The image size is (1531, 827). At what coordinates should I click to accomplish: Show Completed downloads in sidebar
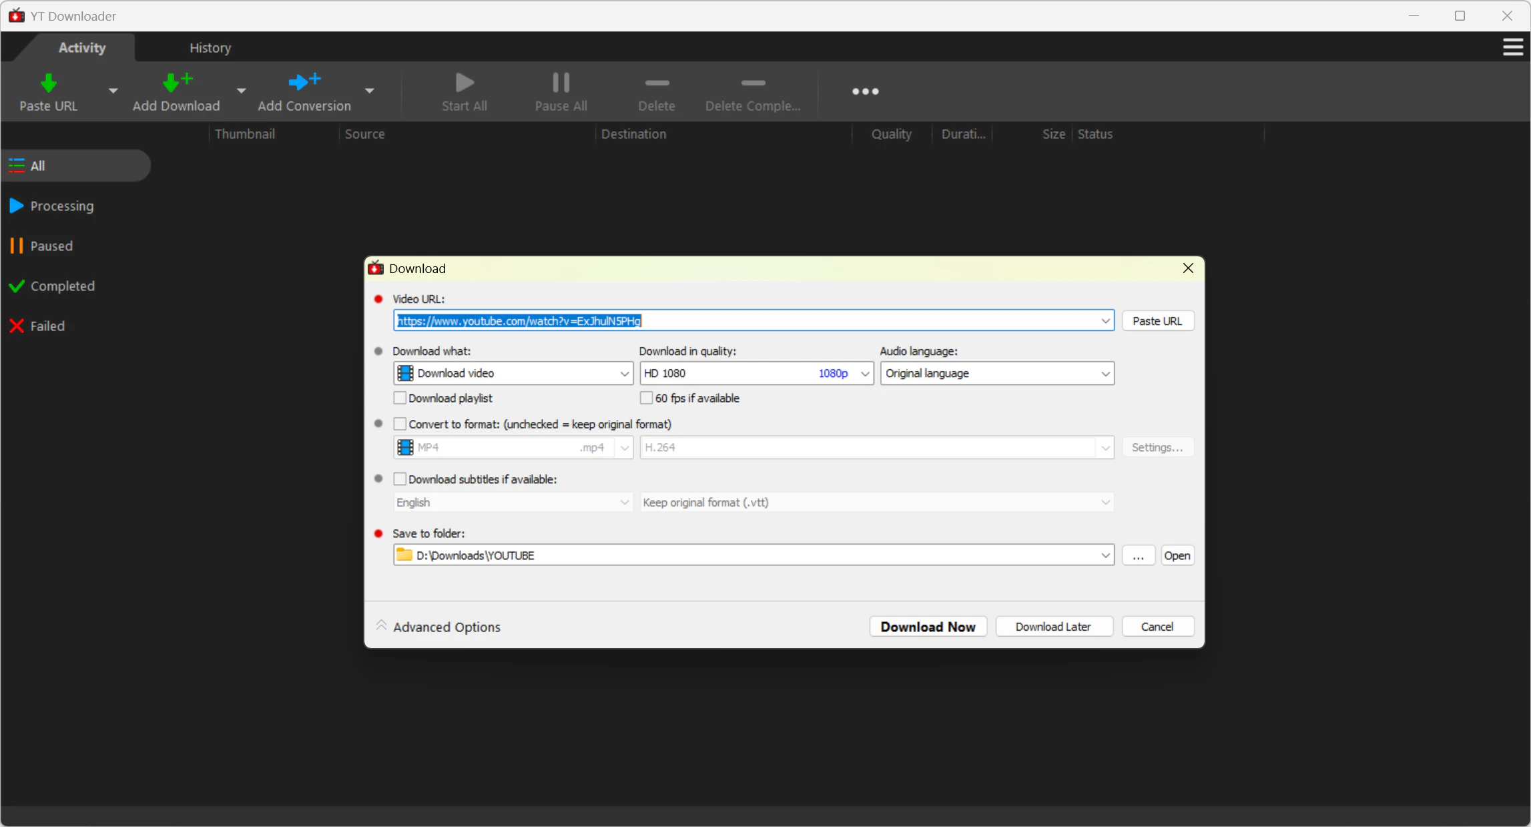(x=62, y=286)
